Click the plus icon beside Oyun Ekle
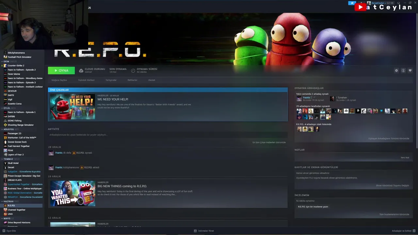418x235 pixels. point(4,231)
